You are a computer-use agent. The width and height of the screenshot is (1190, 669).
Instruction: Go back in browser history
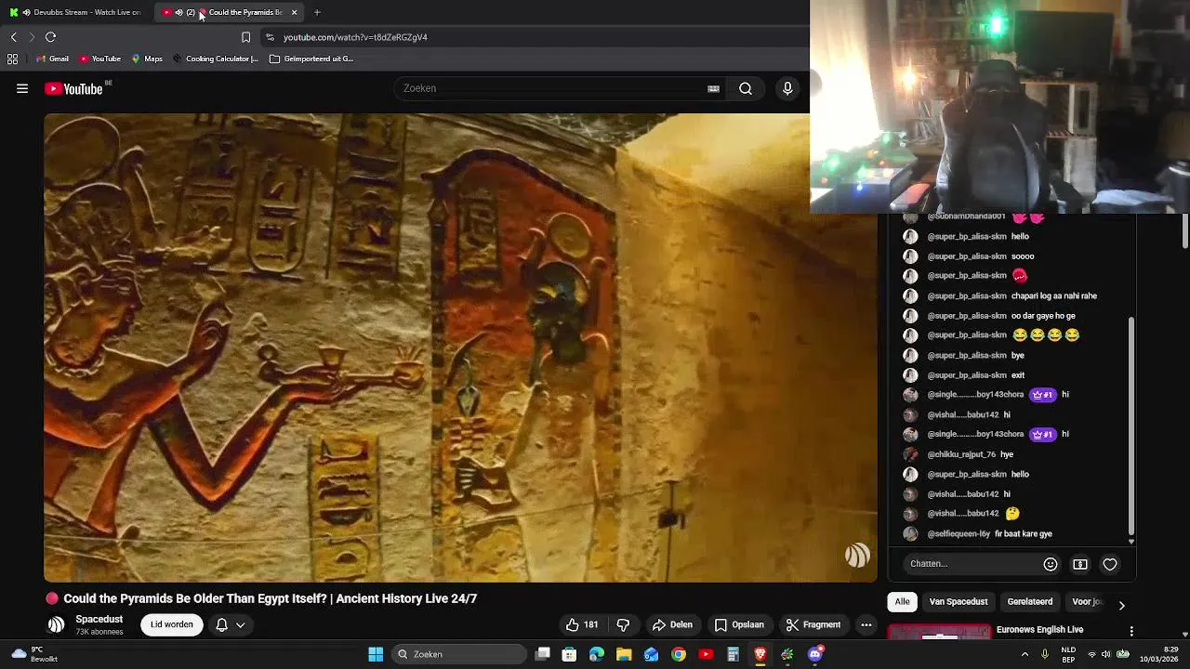(x=13, y=37)
